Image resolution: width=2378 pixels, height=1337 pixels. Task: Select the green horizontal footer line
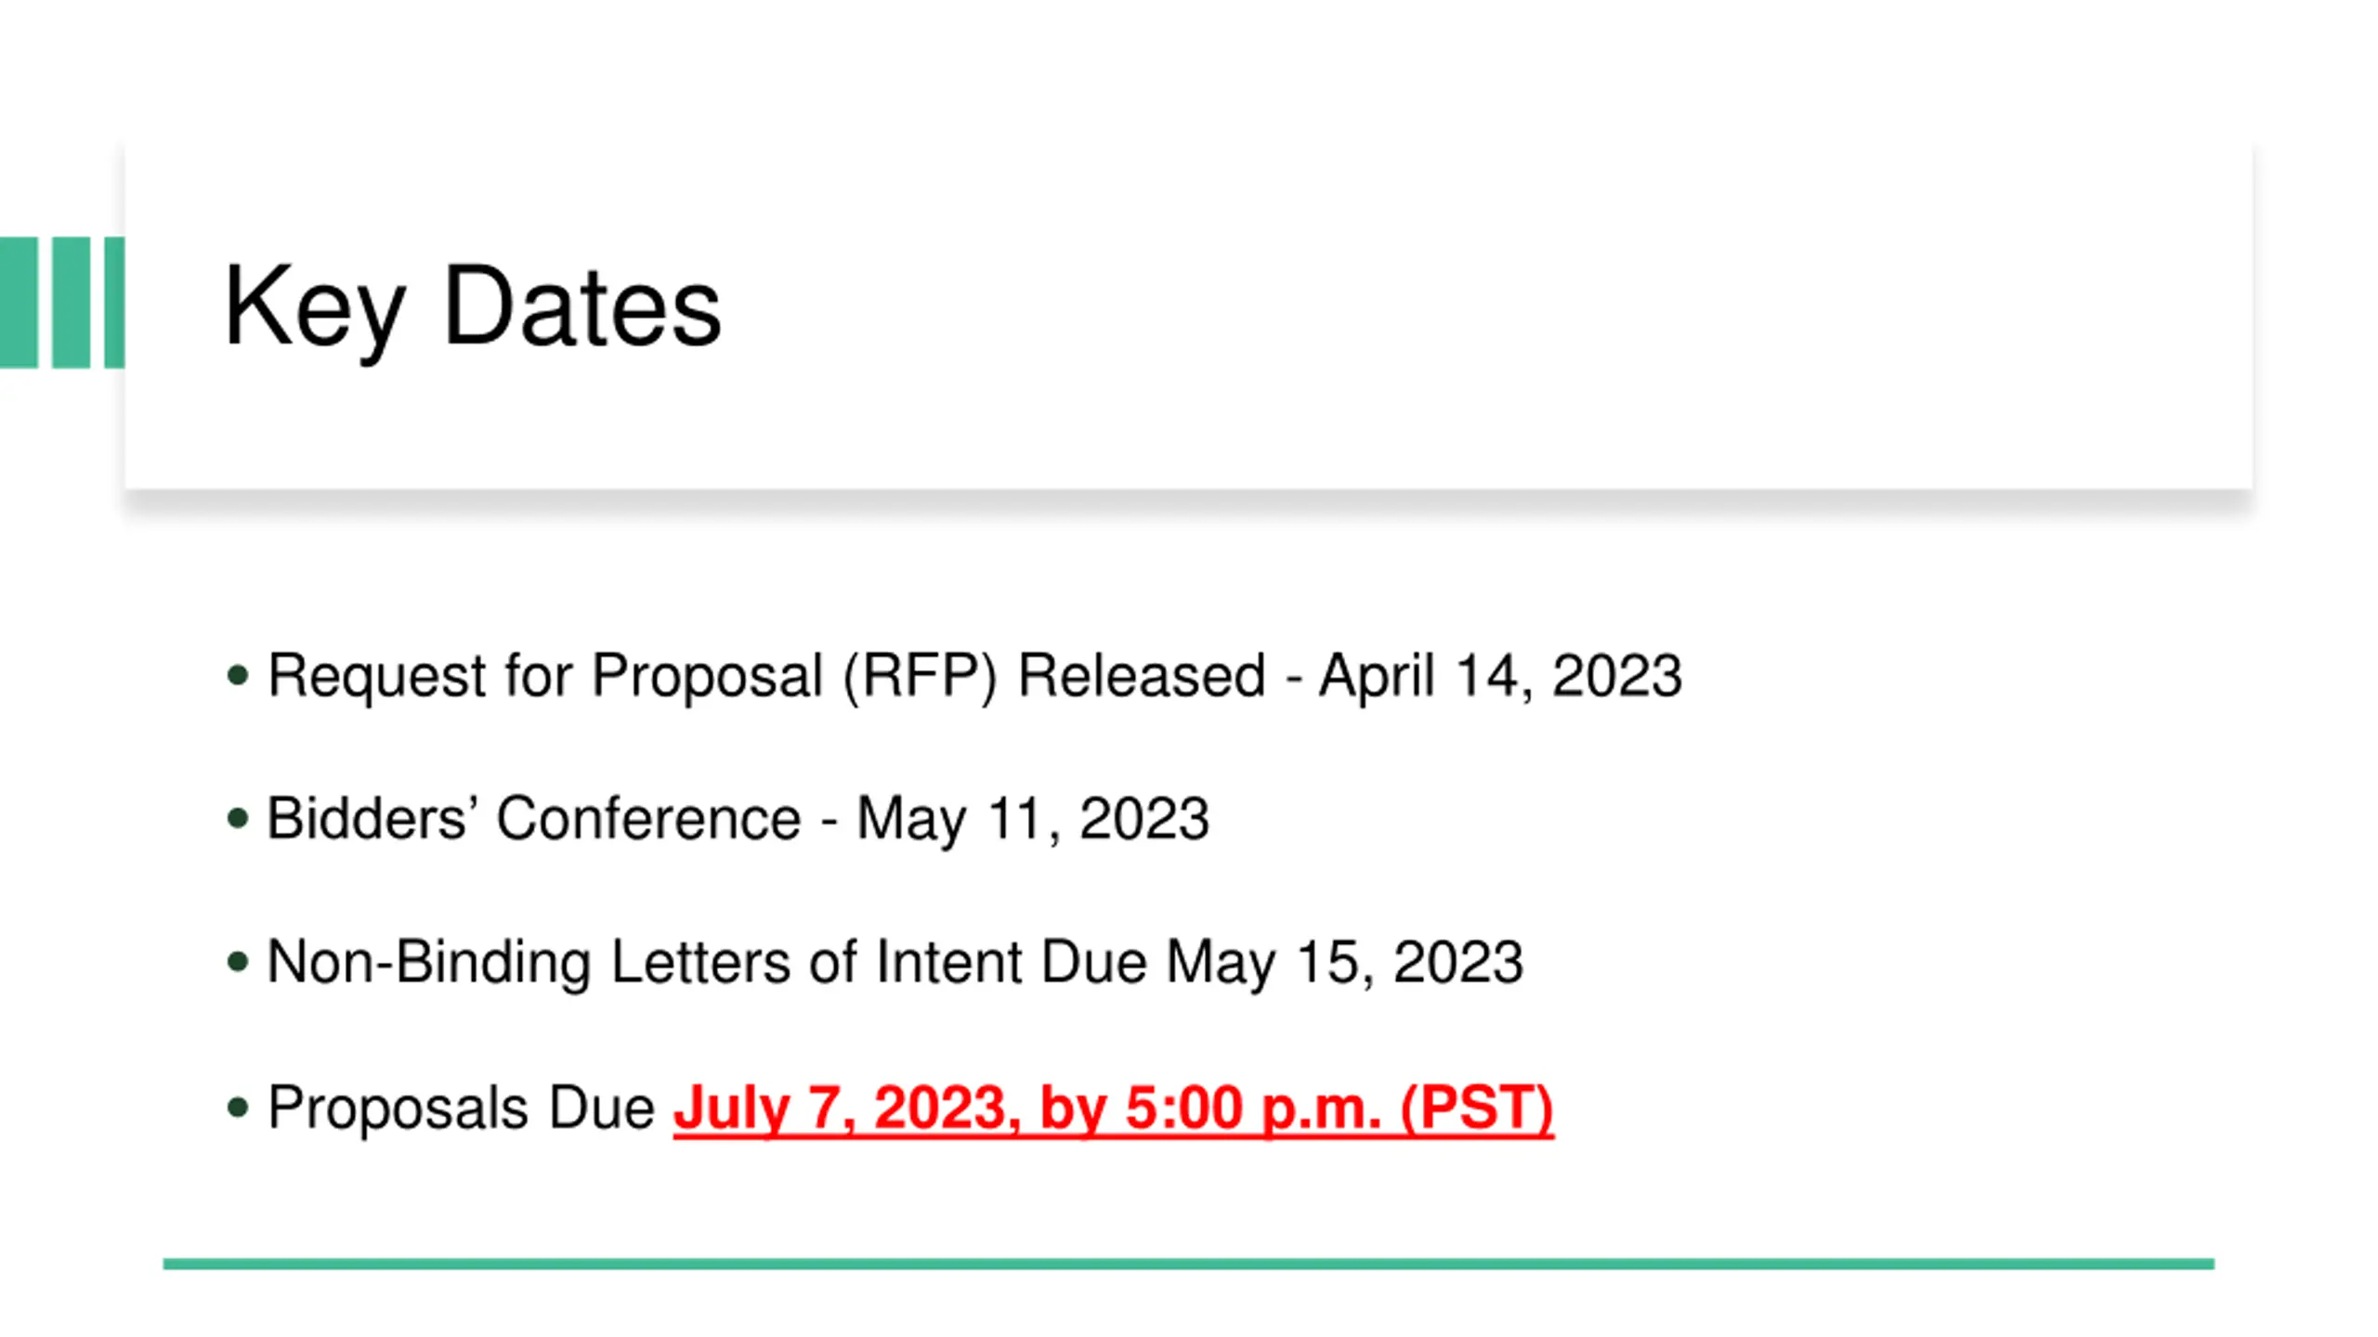[x=1188, y=1264]
